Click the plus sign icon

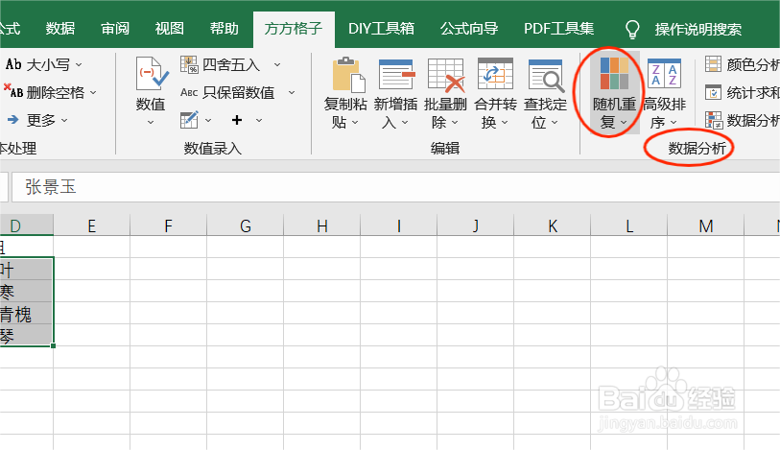coord(237,120)
